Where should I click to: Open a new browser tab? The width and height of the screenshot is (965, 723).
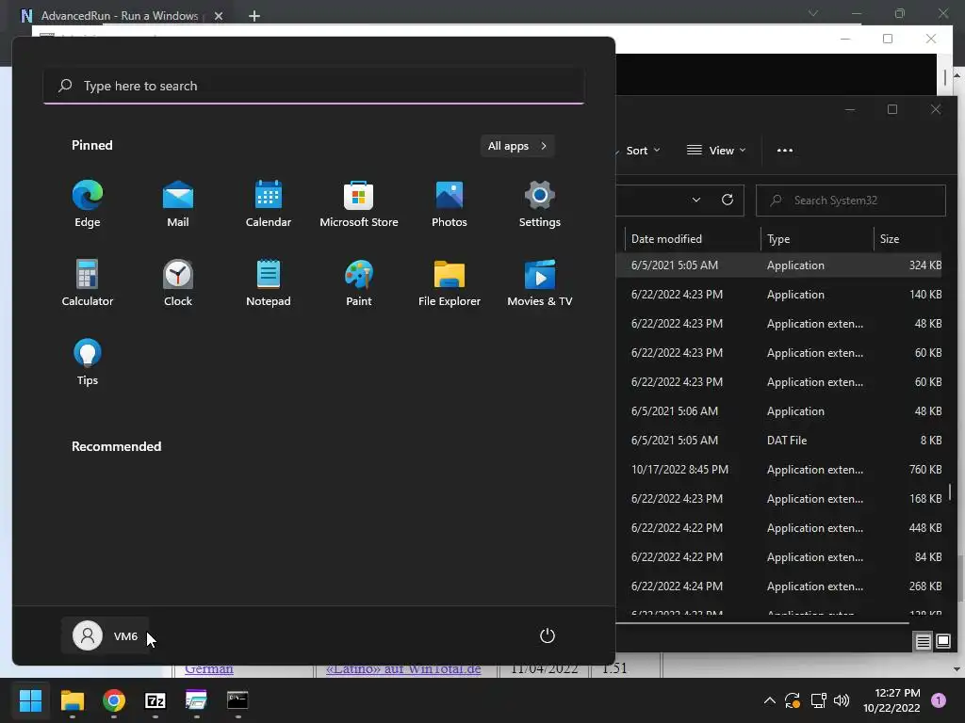coord(254,16)
